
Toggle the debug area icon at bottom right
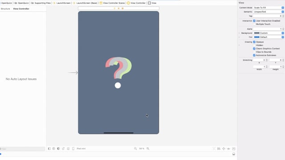[234, 154]
